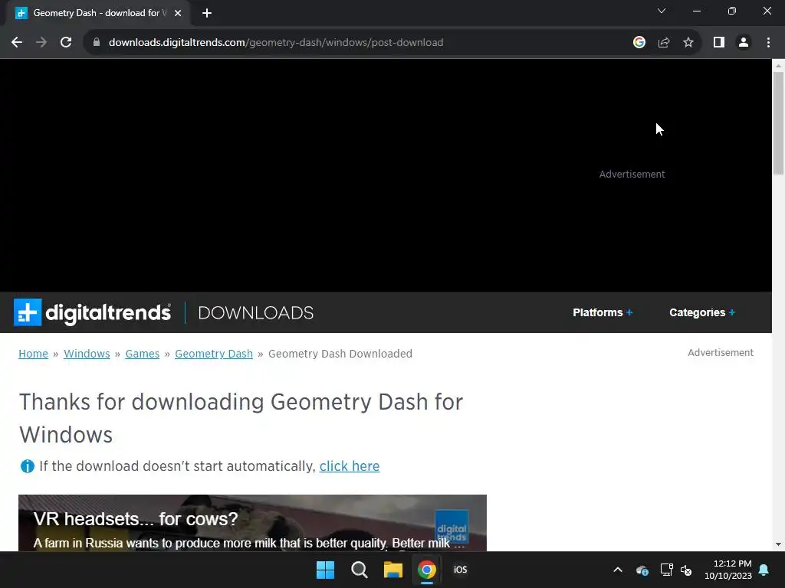Open Windows taskbar search

(x=359, y=570)
